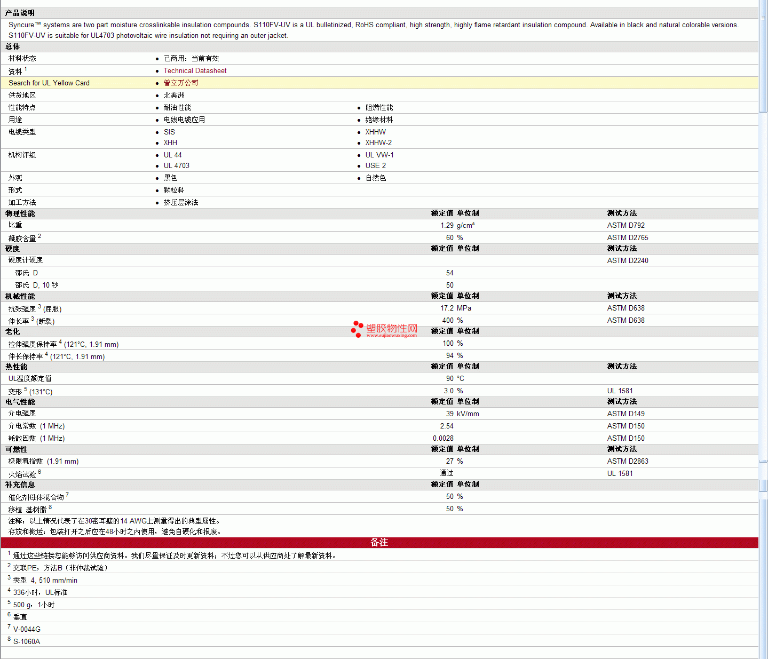The width and height of the screenshot is (768, 659).
Task: Open the 普立万公司 UL Yellow Card link
Action: [181, 83]
